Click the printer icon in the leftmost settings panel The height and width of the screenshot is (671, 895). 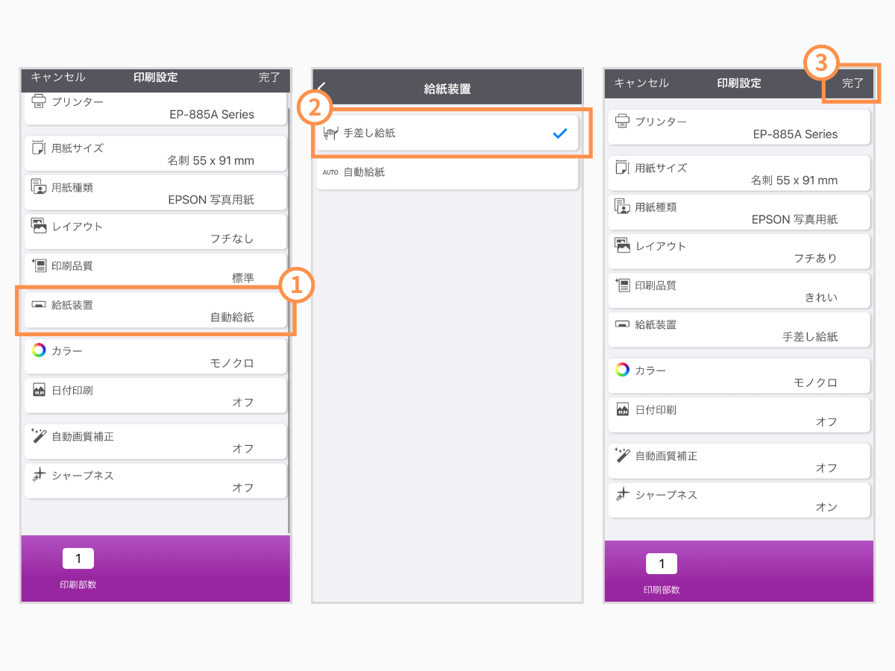click(x=39, y=101)
